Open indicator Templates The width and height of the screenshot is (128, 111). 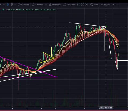click(x=70, y=5)
